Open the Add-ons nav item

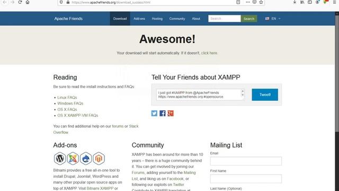(x=139, y=19)
